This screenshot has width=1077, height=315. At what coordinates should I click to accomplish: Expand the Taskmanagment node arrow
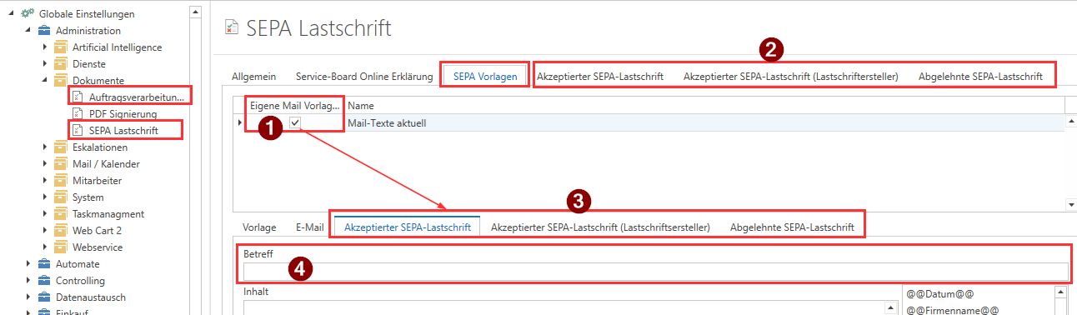(45, 213)
